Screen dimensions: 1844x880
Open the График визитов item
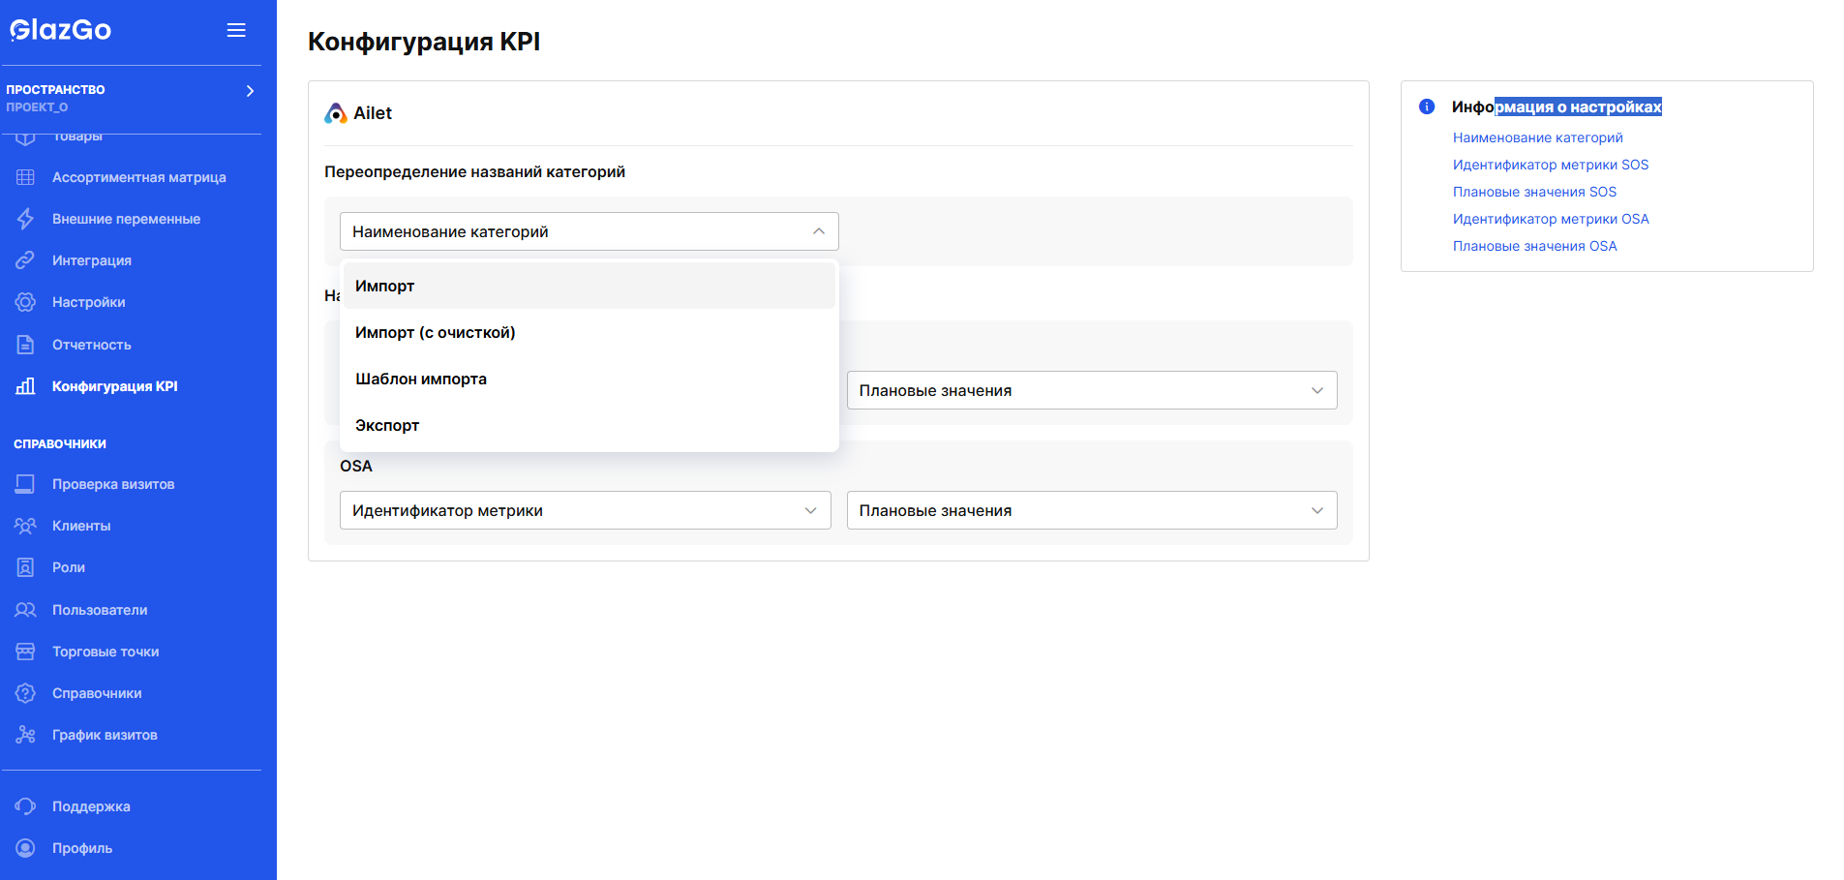click(x=105, y=735)
